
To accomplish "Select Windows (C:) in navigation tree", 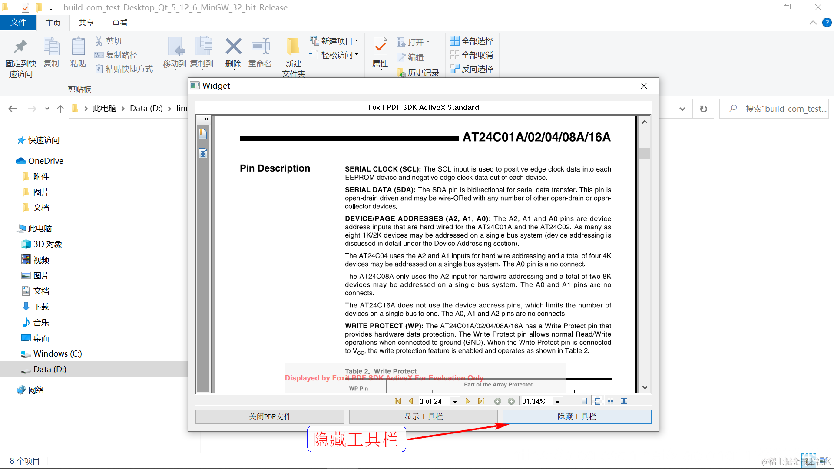I will 57,353.
